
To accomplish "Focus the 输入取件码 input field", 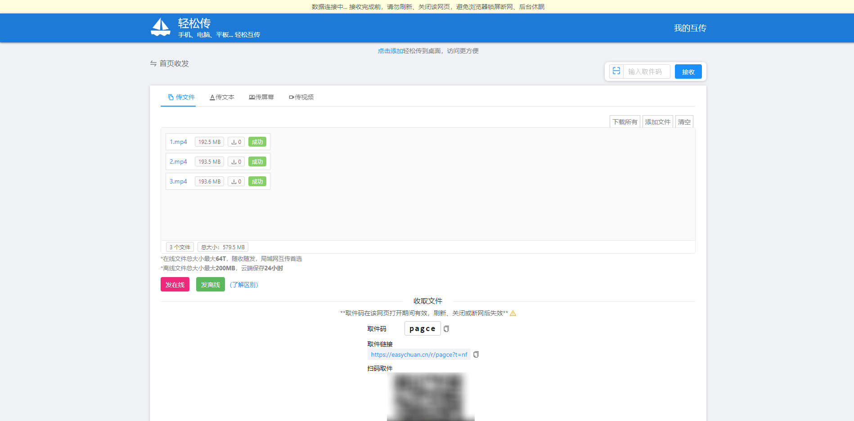I will click(x=647, y=72).
